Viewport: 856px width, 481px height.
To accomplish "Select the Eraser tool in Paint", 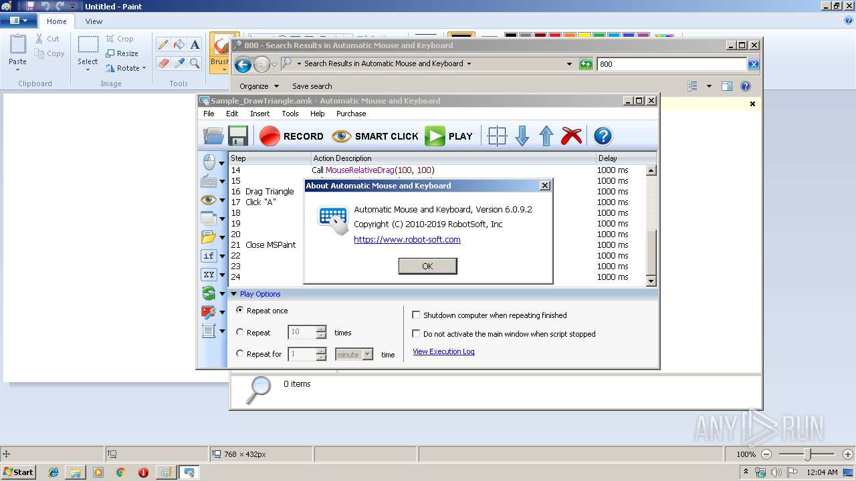I will pyautogui.click(x=163, y=63).
